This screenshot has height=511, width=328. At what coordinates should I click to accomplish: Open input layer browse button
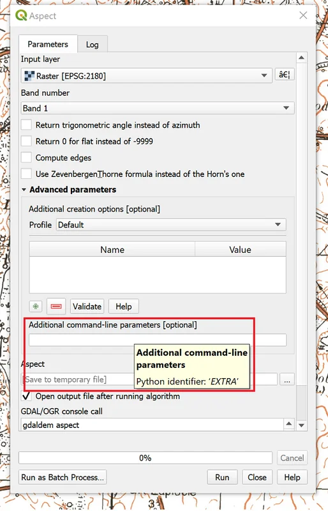pos(285,75)
